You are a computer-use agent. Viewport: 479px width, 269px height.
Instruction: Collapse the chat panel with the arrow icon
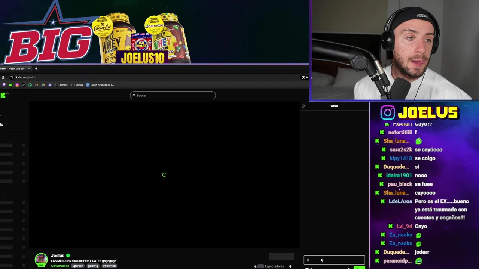[x=303, y=106]
